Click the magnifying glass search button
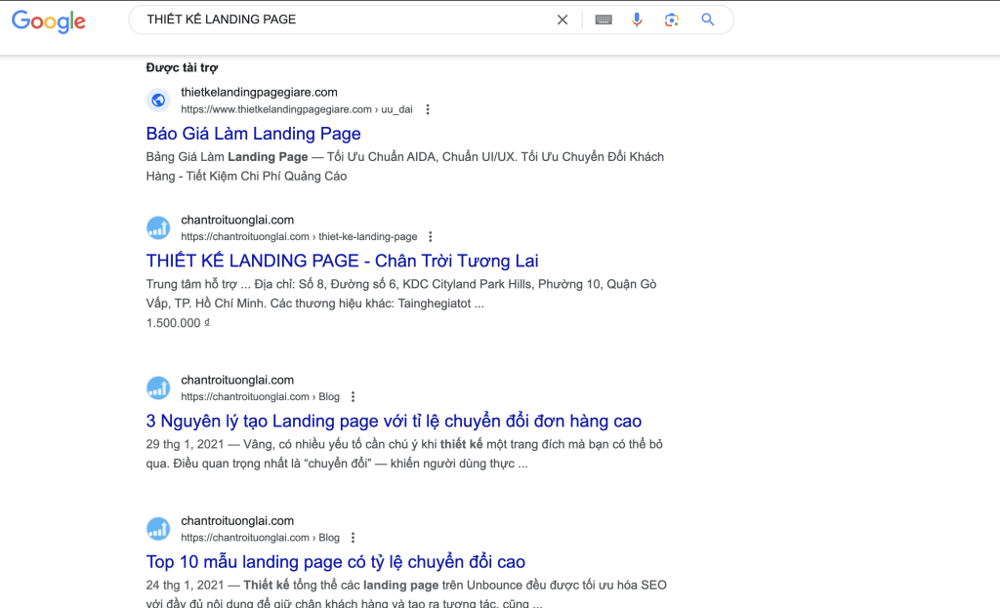This screenshot has height=608, width=1000. [x=708, y=20]
